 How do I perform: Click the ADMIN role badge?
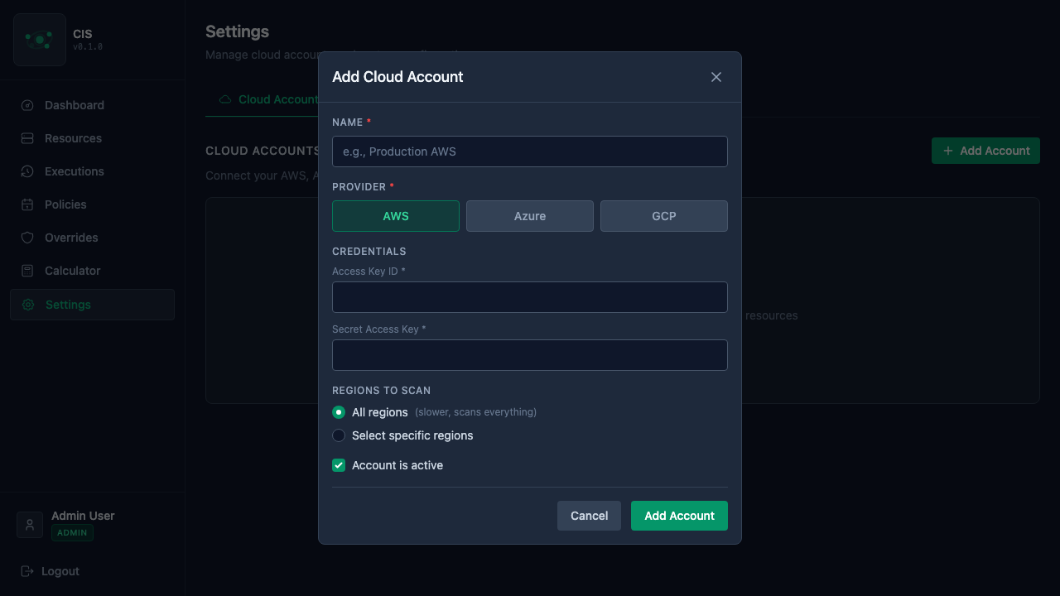72,533
